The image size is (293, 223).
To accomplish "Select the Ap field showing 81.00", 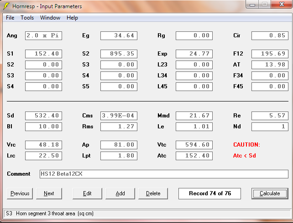I will tap(119, 145).
